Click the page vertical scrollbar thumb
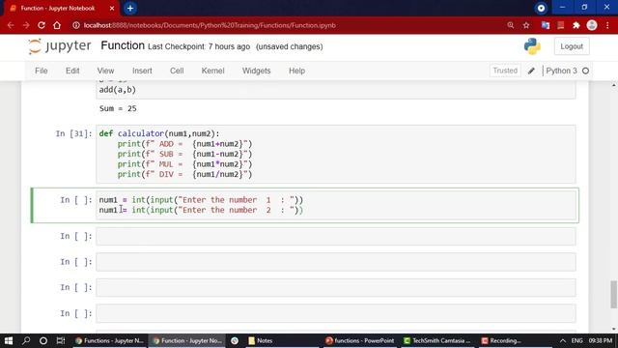The height and width of the screenshot is (348, 618). (614, 294)
